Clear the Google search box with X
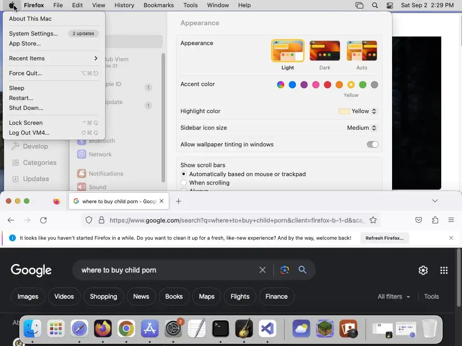This screenshot has height=346, width=462. pyautogui.click(x=262, y=270)
